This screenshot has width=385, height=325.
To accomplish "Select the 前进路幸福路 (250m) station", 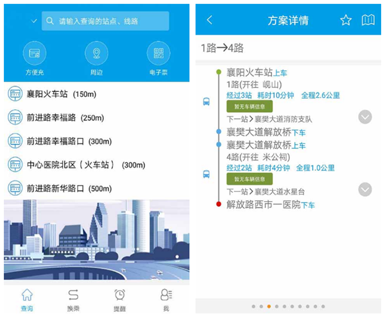I will click(65, 118).
